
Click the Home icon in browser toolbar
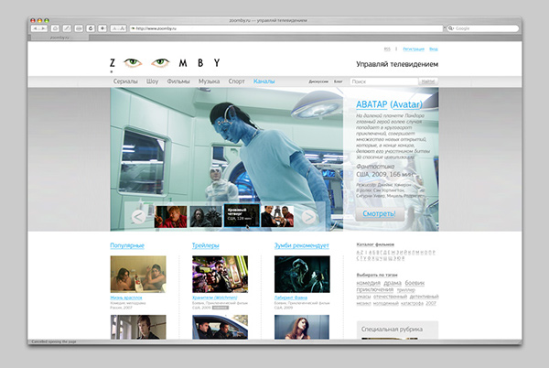coord(55,28)
